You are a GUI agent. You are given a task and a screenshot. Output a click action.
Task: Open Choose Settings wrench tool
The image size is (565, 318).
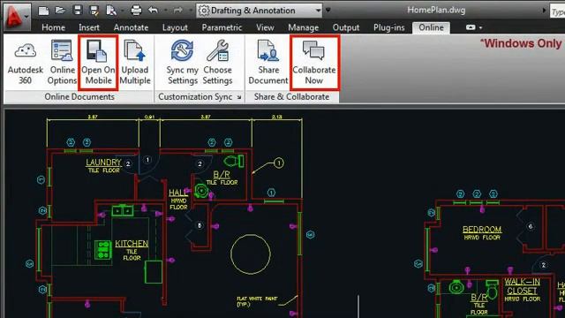[x=217, y=63]
